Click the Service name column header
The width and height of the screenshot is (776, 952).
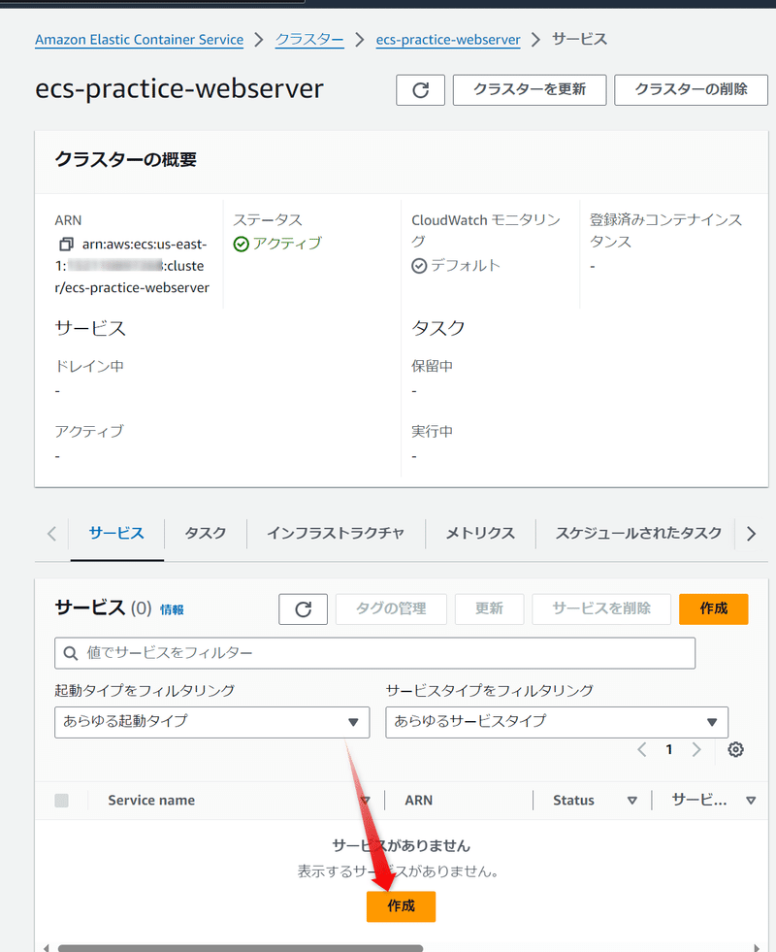pyautogui.click(x=151, y=801)
